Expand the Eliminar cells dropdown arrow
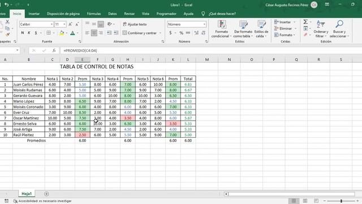 (295, 28)
